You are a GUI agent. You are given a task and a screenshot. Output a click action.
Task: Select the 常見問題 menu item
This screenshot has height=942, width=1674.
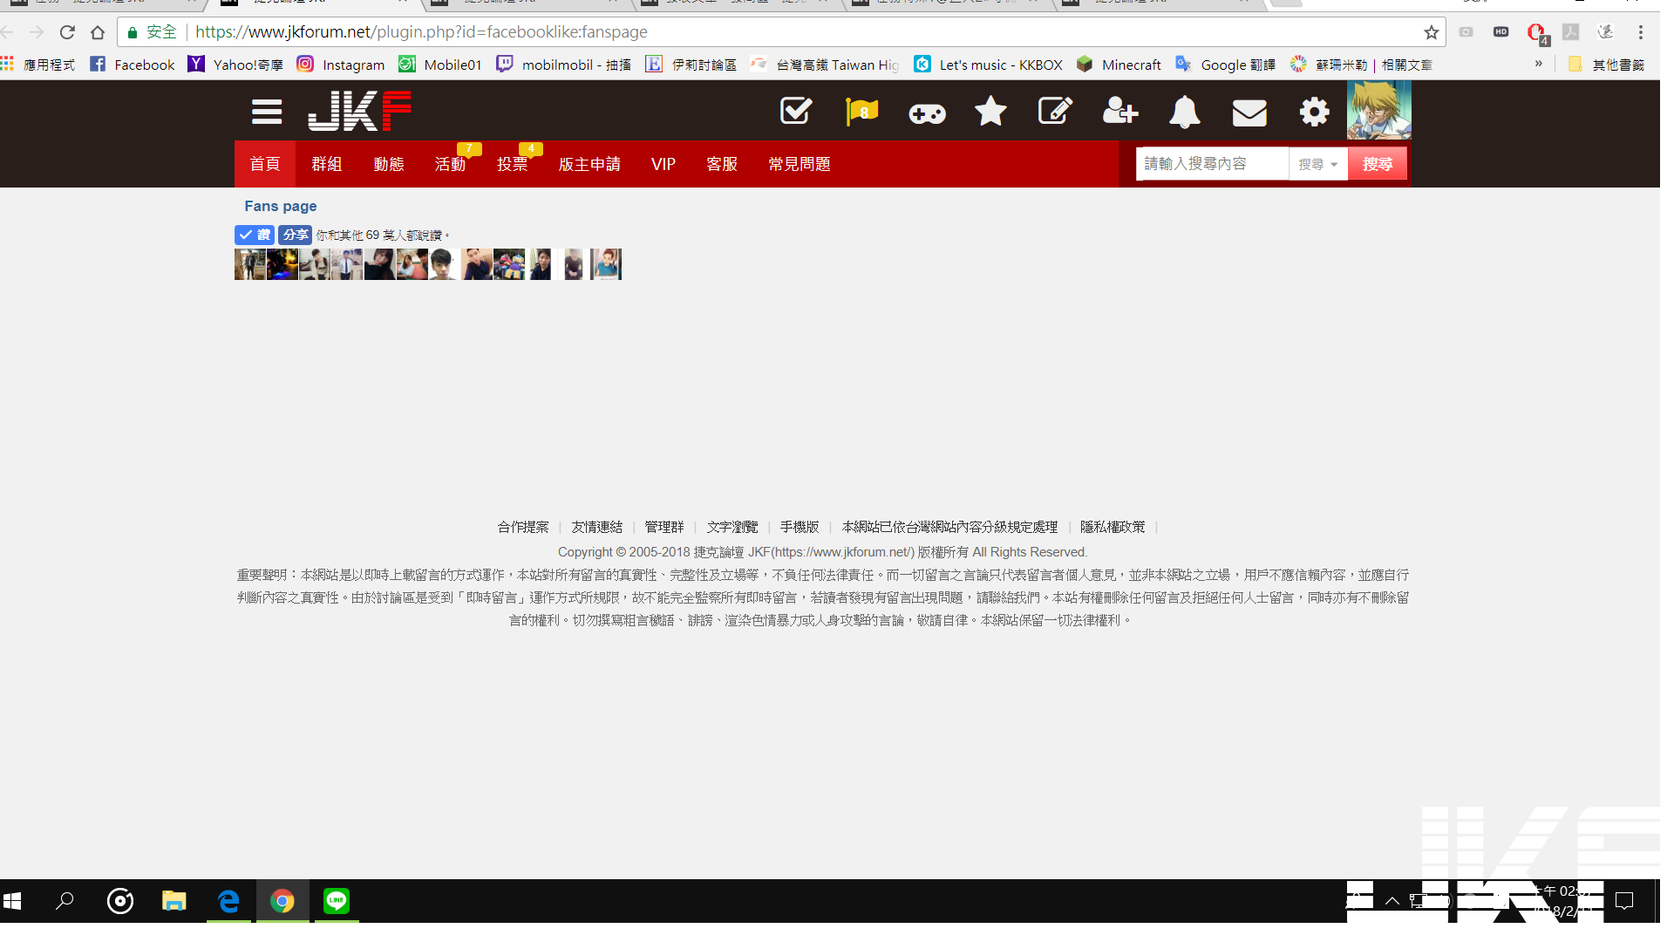point(800,164)
